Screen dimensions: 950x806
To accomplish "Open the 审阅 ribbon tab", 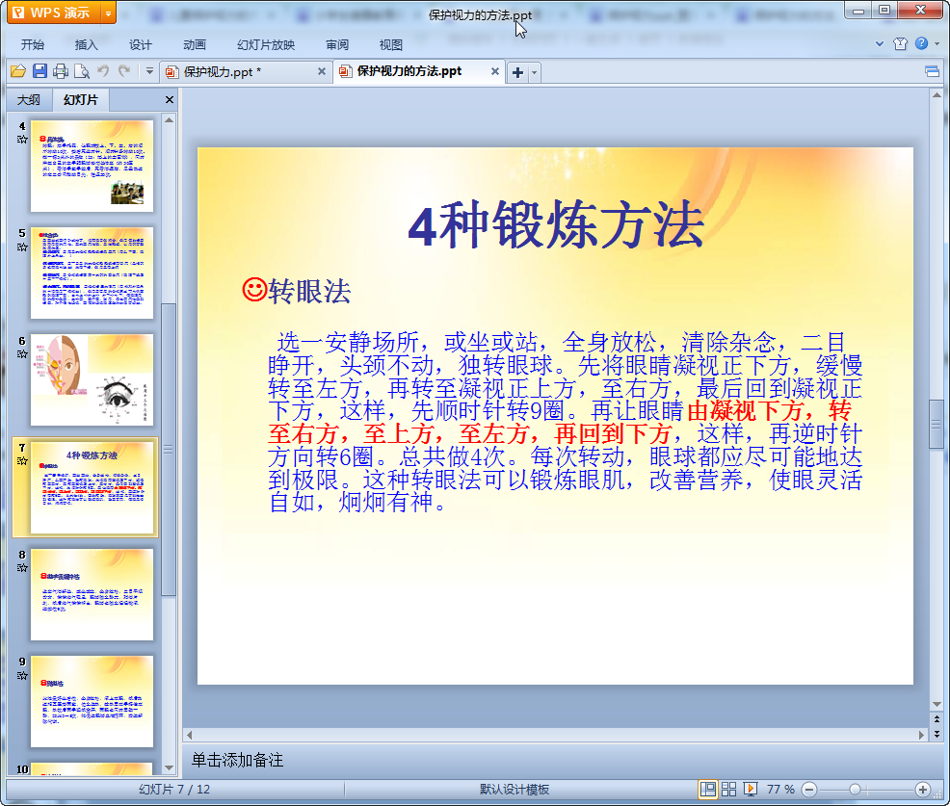I will pyautogui.click(x=337, y=45).
